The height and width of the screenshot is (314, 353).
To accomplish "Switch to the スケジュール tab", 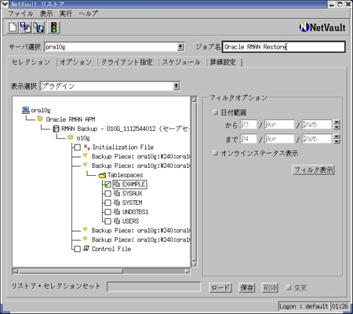I will (x=181, y=62).
